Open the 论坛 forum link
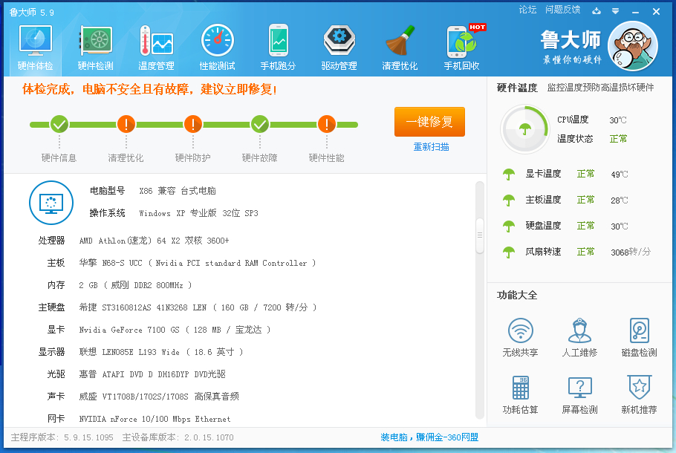 click(x=527, y=10)
